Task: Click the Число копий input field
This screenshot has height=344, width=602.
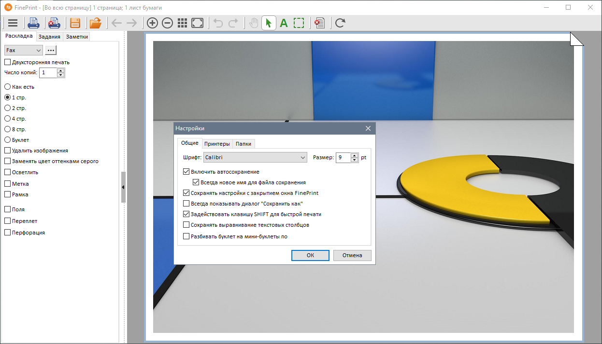Action: 48,73
